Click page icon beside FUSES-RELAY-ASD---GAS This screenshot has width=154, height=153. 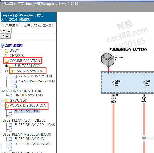click(10, 125)
